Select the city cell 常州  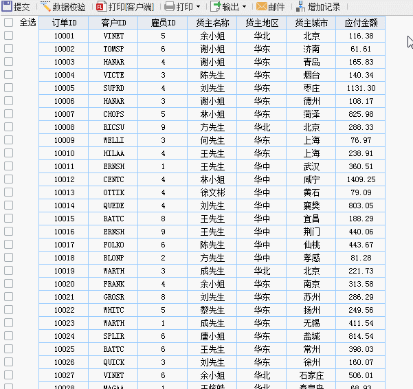[311, 349]
